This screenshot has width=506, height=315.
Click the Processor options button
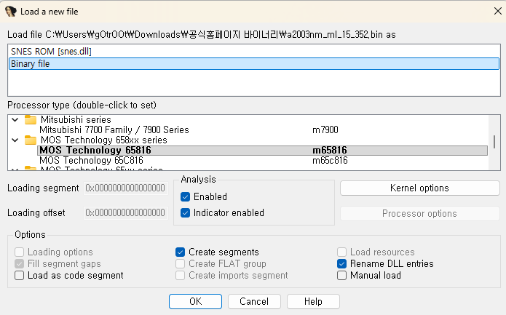(x=419, y=213)
